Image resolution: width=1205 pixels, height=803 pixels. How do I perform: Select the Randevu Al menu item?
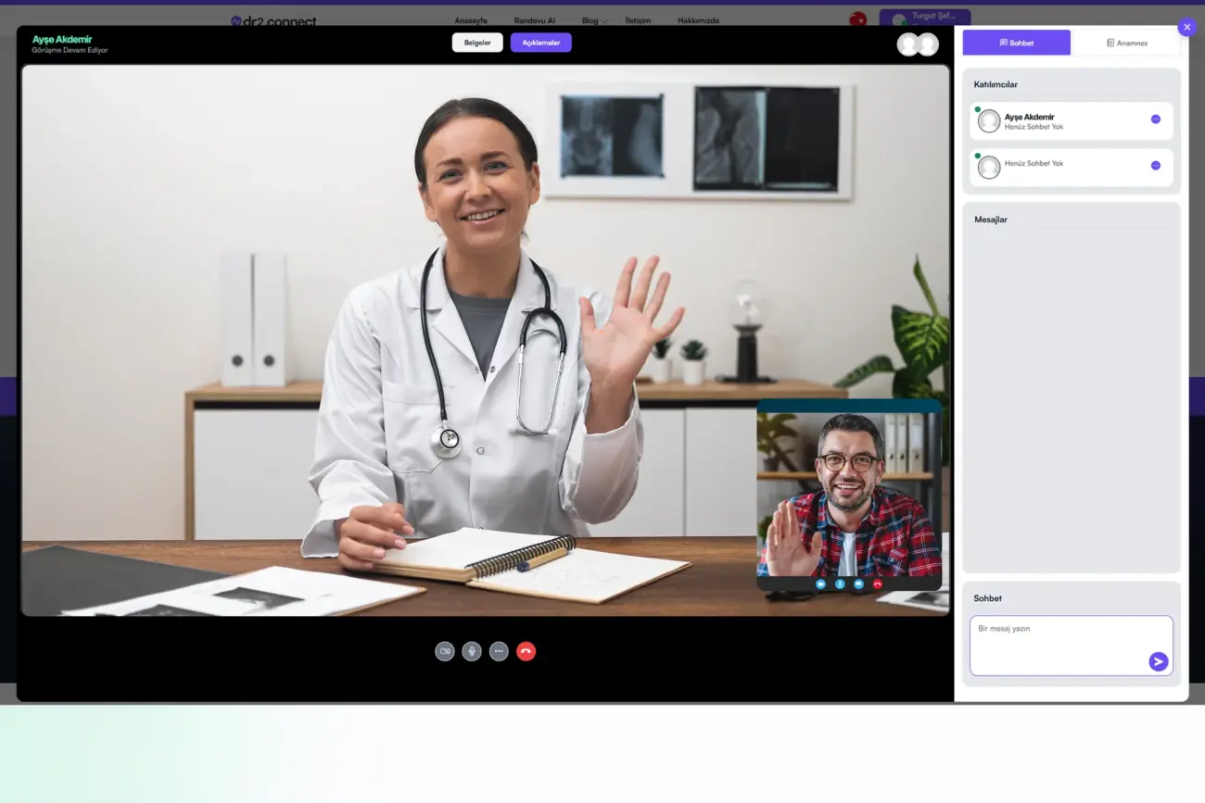click(x=534, y=20)
